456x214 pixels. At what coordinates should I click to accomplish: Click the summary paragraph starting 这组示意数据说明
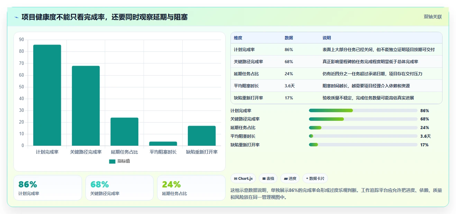click(x=336, y=194)
